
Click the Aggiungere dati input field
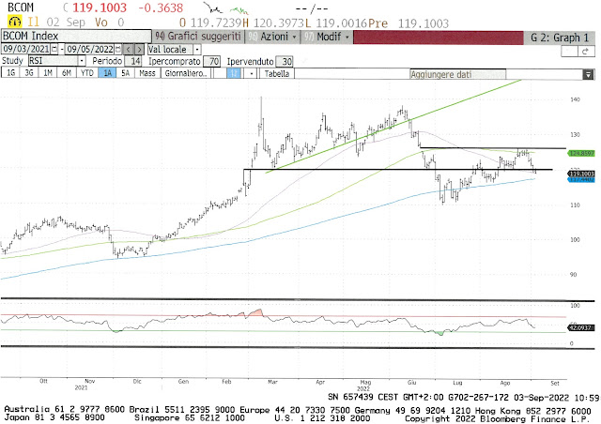(457, 74)
